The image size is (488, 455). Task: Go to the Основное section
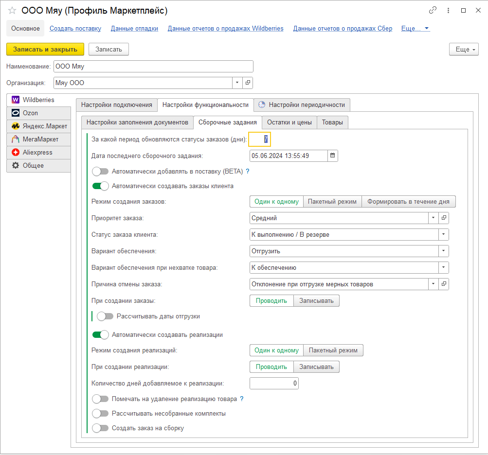pos(25,29)
